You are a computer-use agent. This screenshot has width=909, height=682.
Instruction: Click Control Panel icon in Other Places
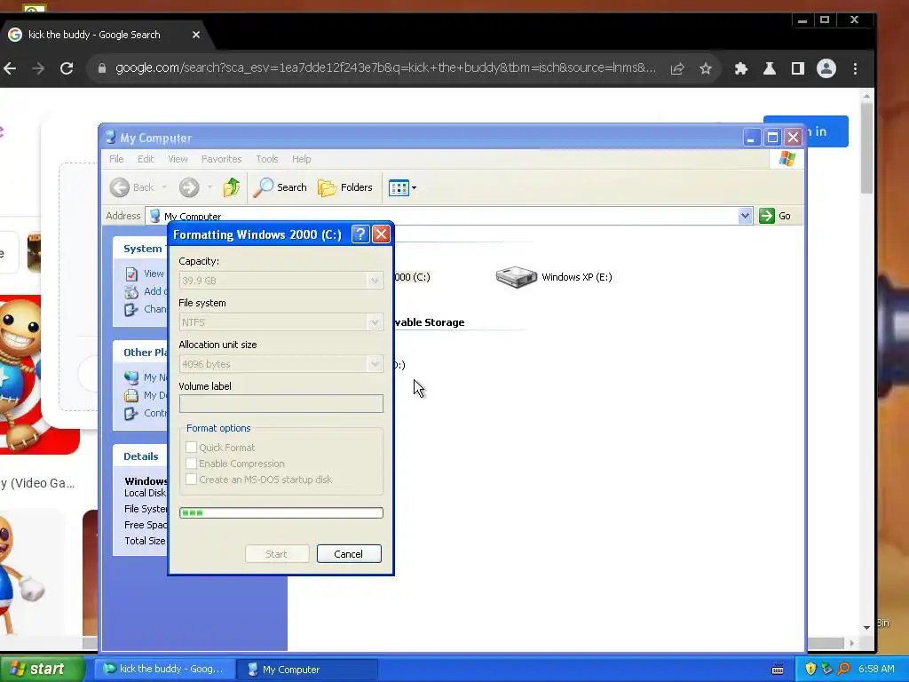tap(131, 414)
